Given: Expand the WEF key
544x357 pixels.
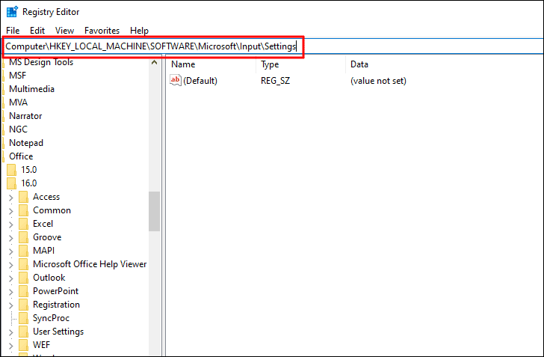Looking at the screenshot, I should (x=10, y=347).
